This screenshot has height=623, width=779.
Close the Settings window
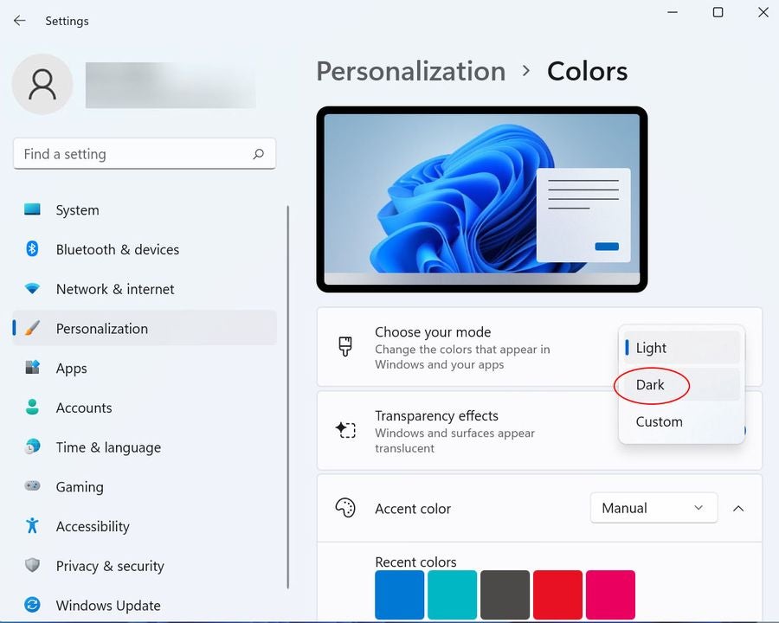pyautogui.click(x=763, y=12)
